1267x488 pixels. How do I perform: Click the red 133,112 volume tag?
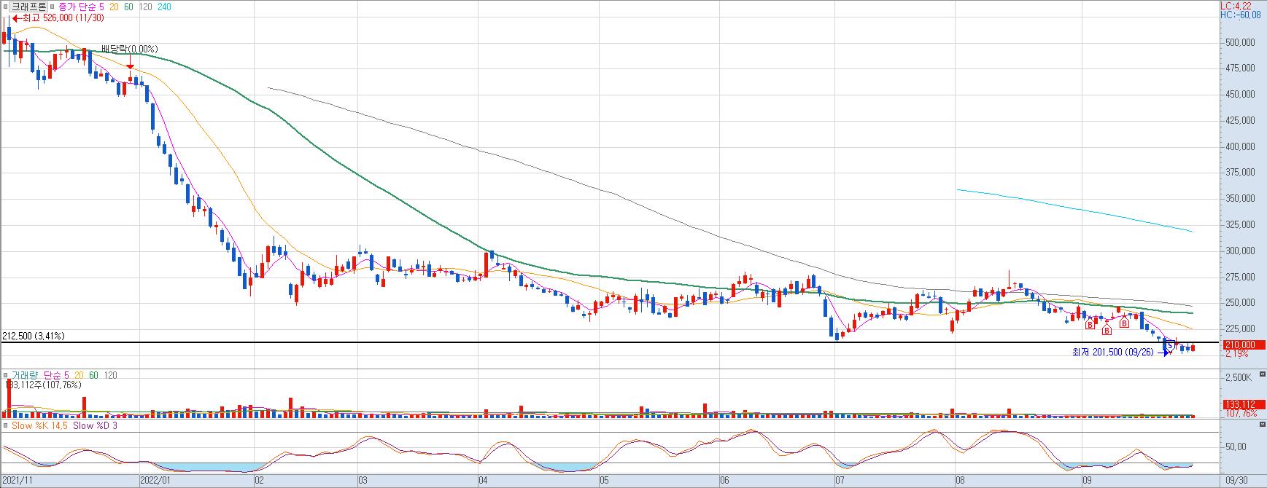point(1244,404)
